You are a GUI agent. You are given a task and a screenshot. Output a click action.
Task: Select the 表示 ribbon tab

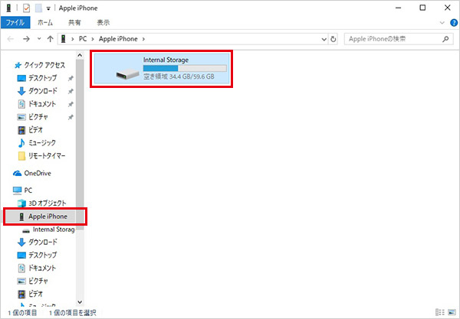coord(103,22)
